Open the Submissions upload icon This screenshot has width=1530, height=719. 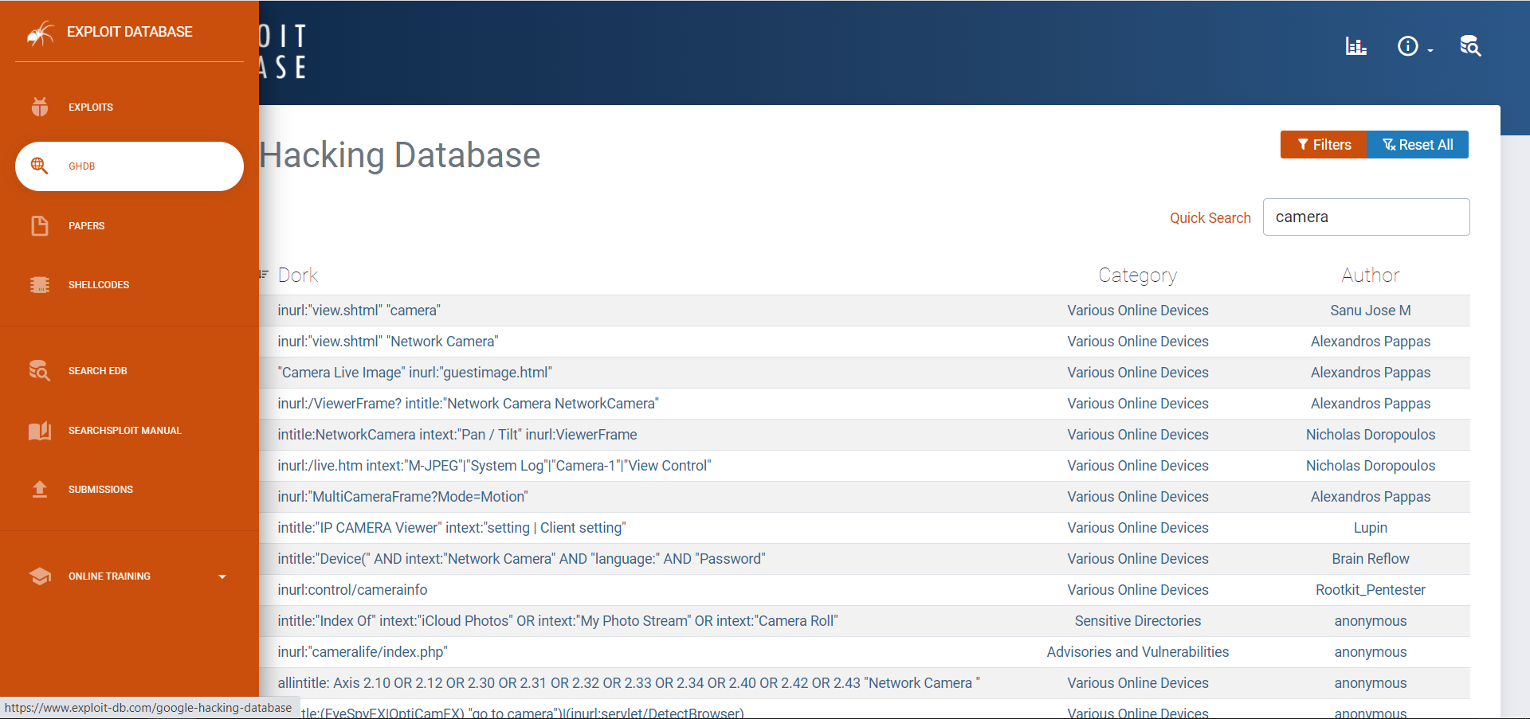coord(40,489)
